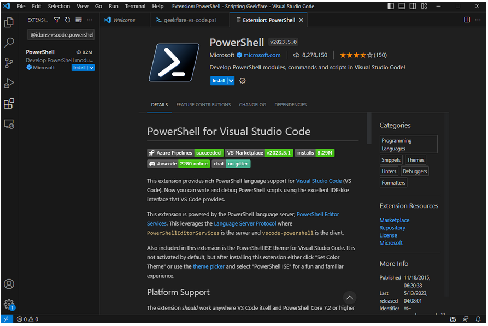Toggle primary side bar layout icon
This screenshot has height=326, width=488.
(391, 6)
